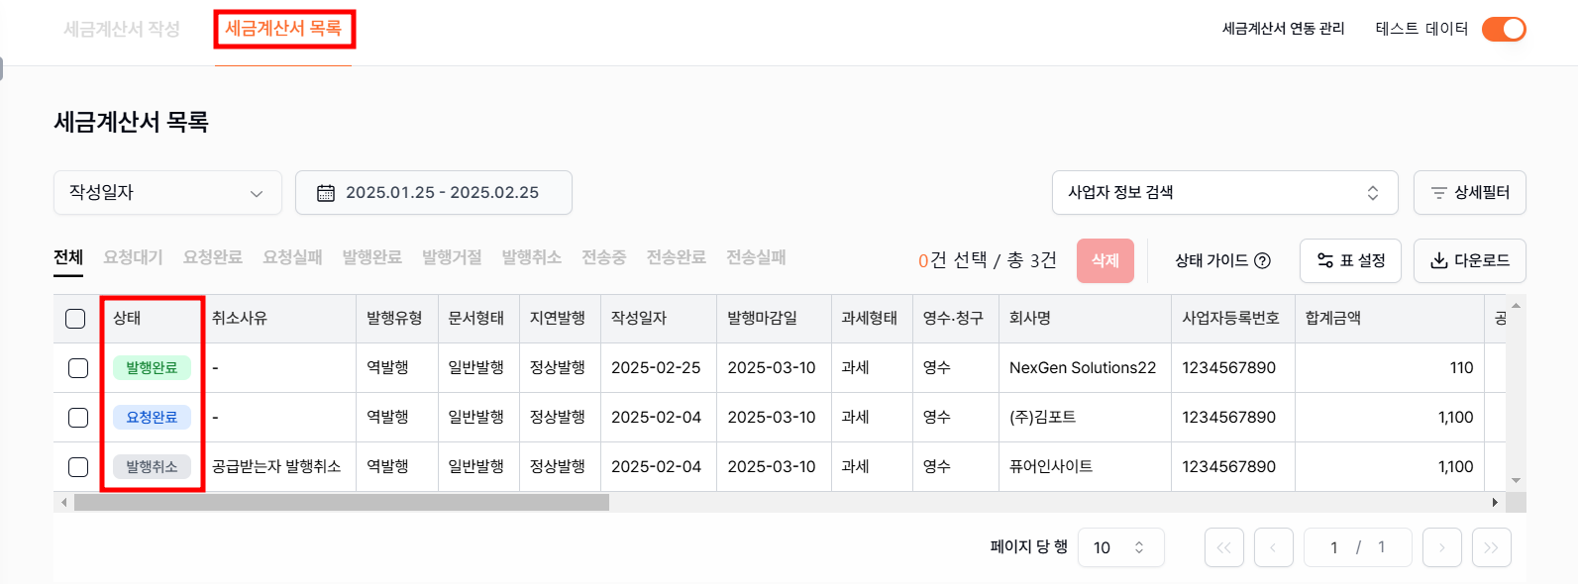
Task: Click the 다운로드 button
Action: 1469,260
